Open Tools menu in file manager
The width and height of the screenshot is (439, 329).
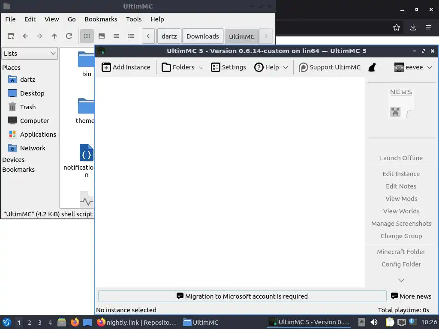coord(134,19)
